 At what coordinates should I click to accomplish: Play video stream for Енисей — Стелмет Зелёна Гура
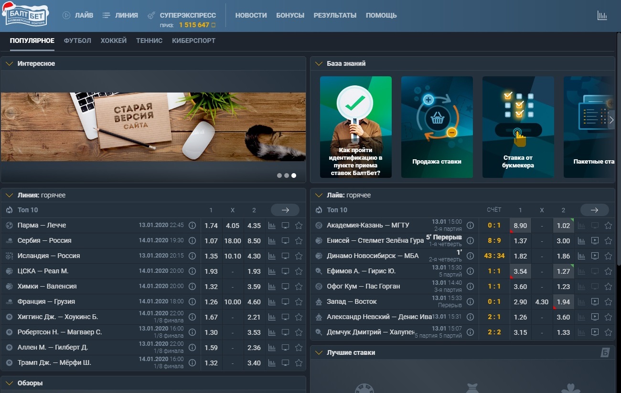coord(595,240)
